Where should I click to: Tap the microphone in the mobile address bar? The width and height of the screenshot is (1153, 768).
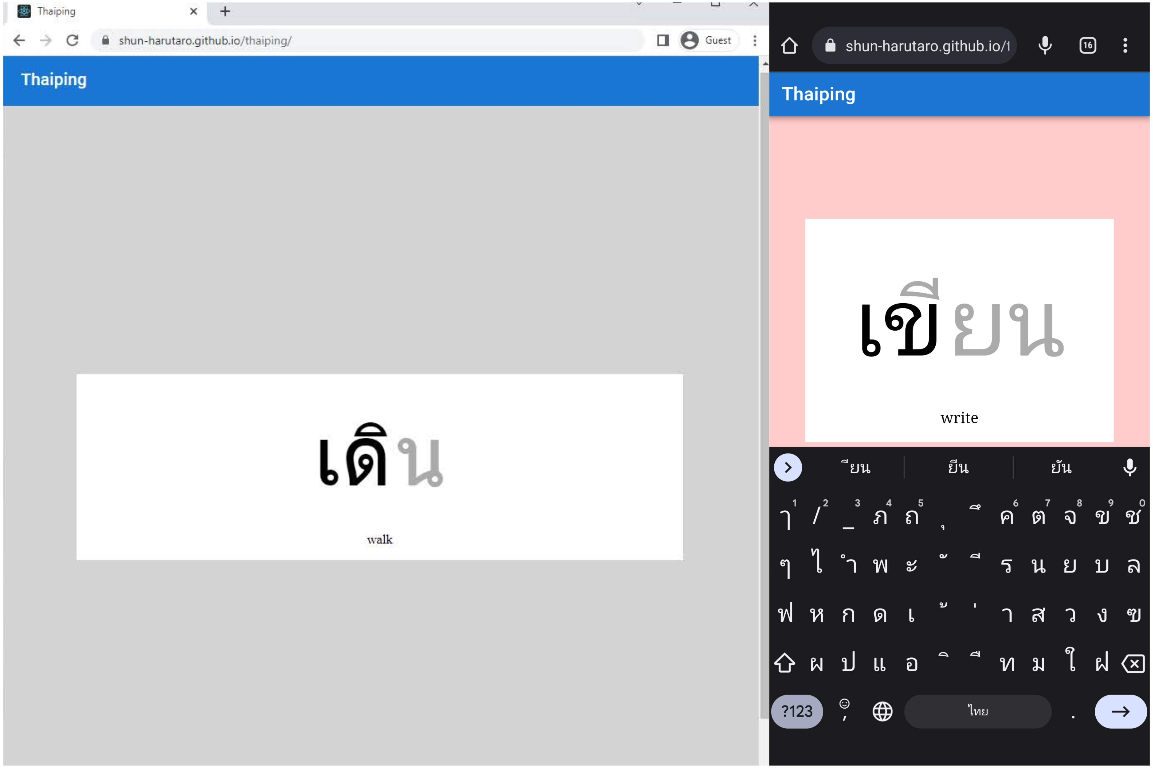1045,45
